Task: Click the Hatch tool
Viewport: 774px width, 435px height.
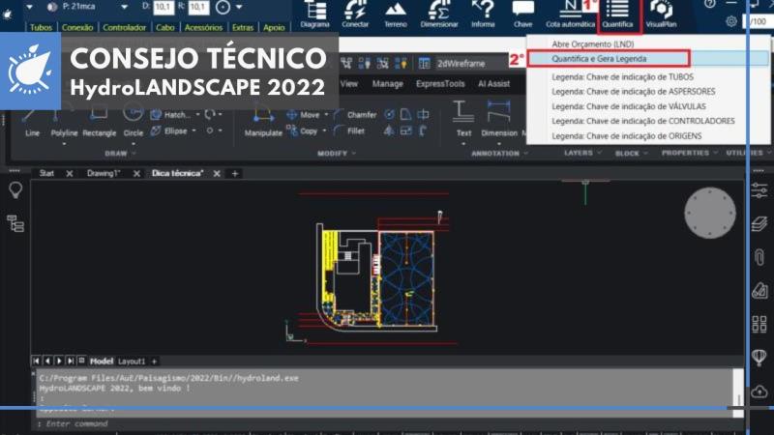Action: click(170, 114)
